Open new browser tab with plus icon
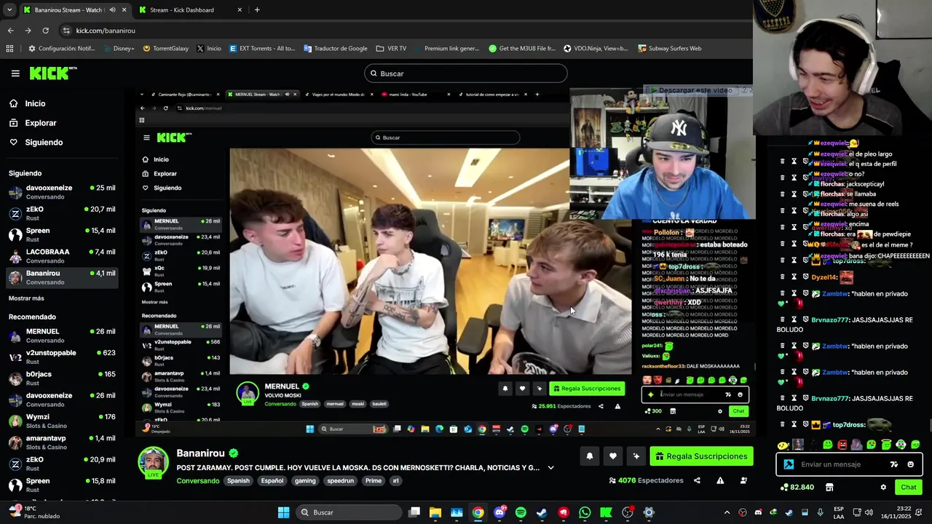Image resolution: width=932 pixels, height=524 pixels. click(x=257, y=10)
